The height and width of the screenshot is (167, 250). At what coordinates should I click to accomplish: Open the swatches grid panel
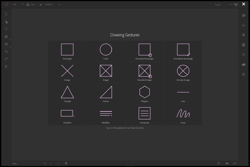point(243,45)
